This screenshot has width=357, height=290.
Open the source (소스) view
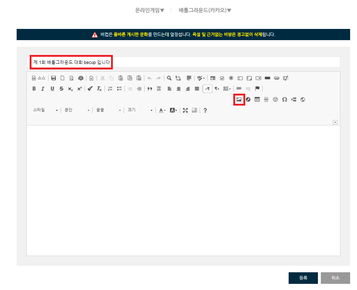coord(38,78)
